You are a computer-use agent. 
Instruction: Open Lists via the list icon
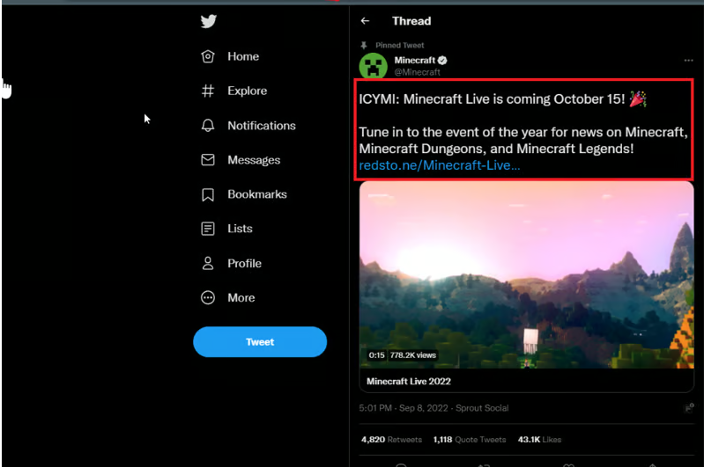pyautogui.click(x=207, y=229)
